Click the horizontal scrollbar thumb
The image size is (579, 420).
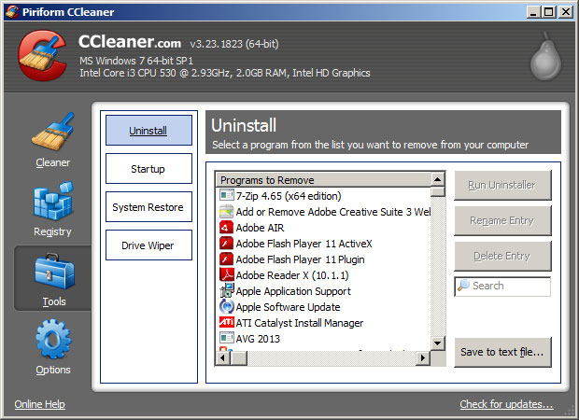coord(238,358)
